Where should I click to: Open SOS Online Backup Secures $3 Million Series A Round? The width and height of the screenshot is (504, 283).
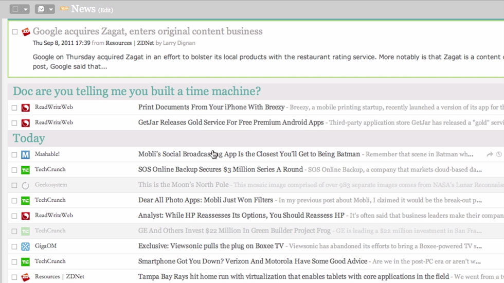click(x=221, y=169)
